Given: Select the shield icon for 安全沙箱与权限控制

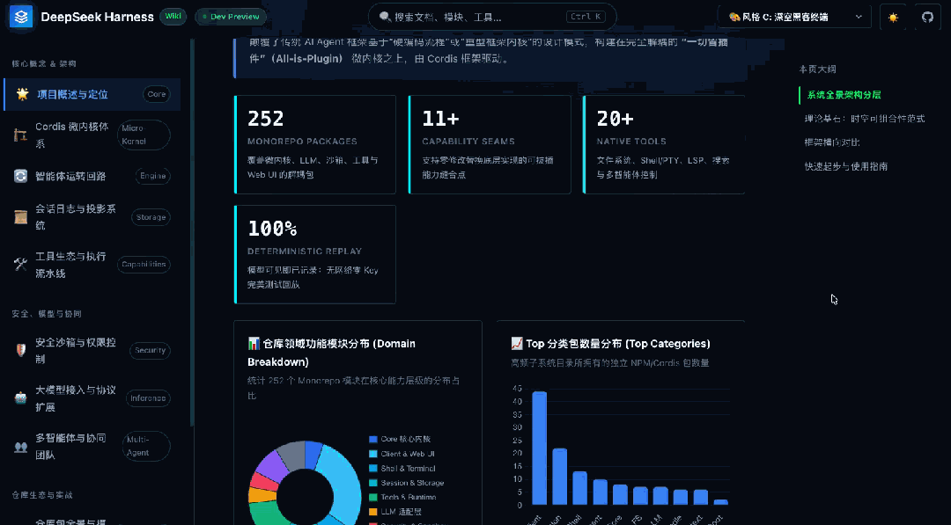Looking at the screenshot, I should pyautogui.click(x=20, y=350).
